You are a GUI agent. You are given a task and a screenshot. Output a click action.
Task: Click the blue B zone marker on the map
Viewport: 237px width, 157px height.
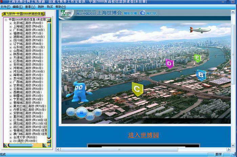pyautogui.click(x=201, y=75)
